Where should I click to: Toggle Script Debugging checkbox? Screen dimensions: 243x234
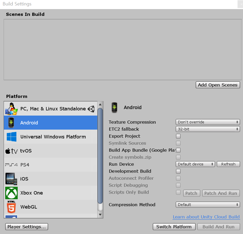[x=178, y=185]
